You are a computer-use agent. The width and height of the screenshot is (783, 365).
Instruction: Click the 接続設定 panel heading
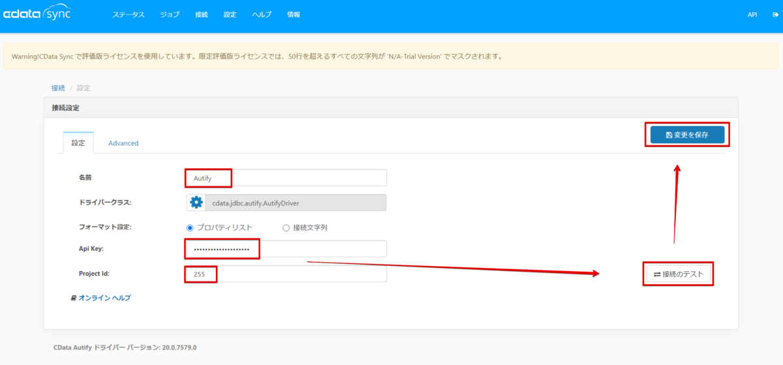coord(66,108)
